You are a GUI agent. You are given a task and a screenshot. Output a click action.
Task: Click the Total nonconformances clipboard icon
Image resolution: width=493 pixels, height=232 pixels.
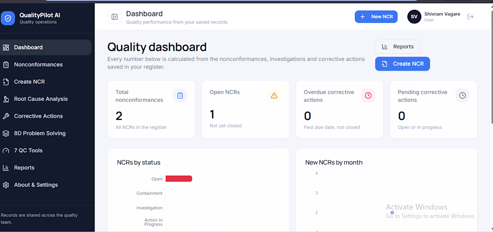pos(180,95)
